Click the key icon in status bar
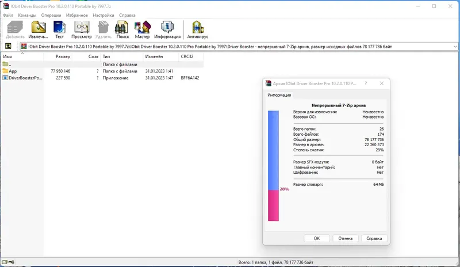The image size is (460, 267). [x=11, y=262]
